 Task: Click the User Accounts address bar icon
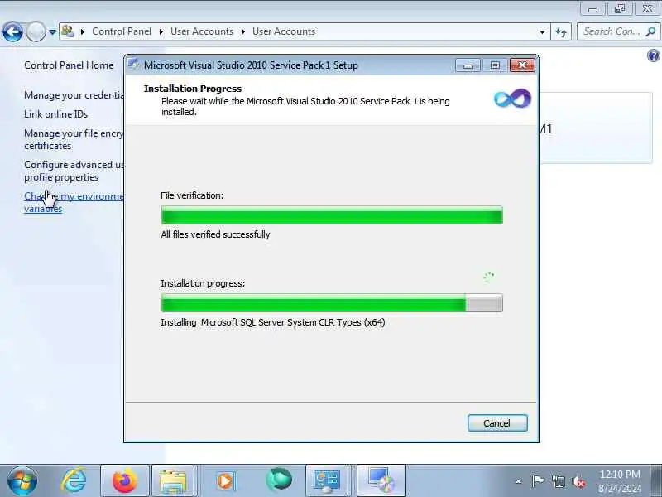[68, 31]
